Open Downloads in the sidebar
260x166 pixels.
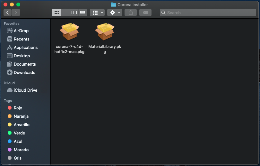pyautogui.click(x=26, y=73)
